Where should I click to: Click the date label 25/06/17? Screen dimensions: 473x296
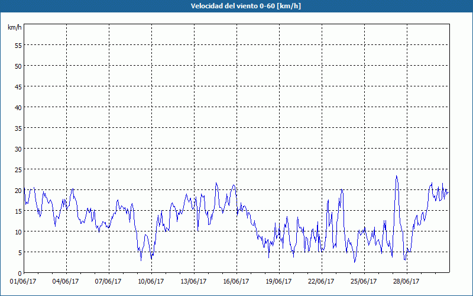coord(364,282)
